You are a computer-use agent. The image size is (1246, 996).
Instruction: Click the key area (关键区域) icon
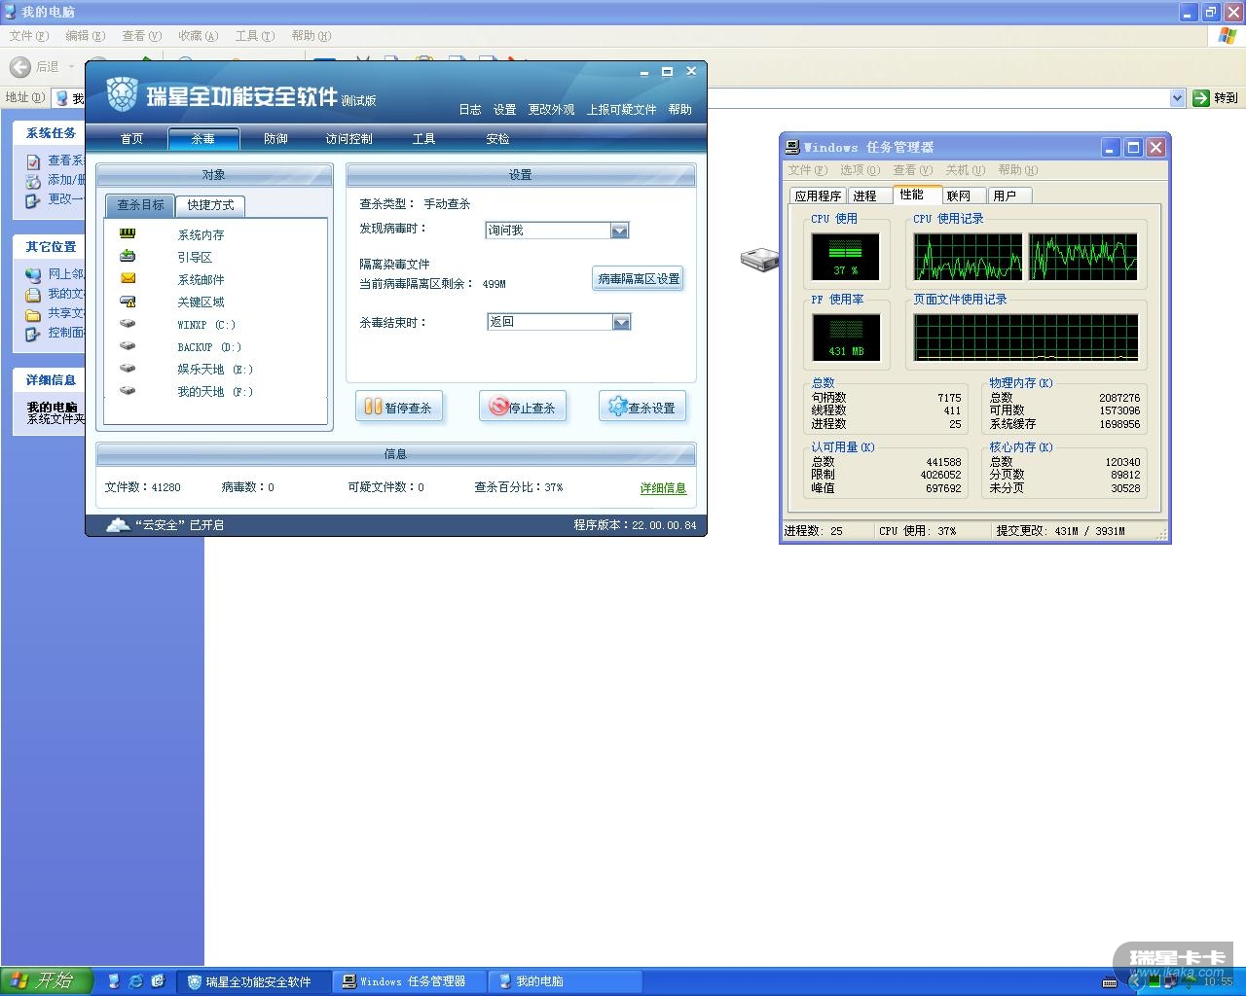(x=128, y=302)
